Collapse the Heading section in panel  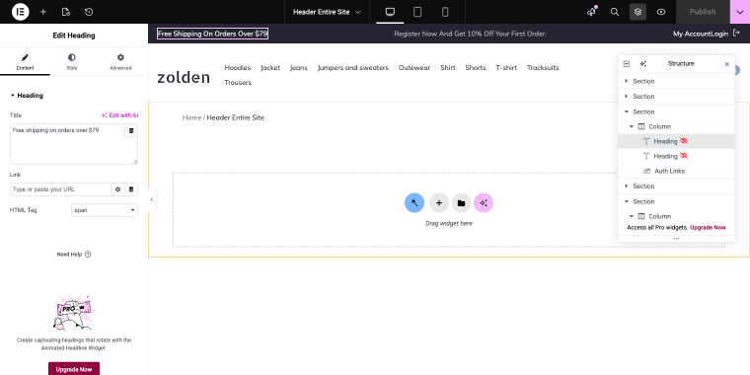[x=27, y=96]
